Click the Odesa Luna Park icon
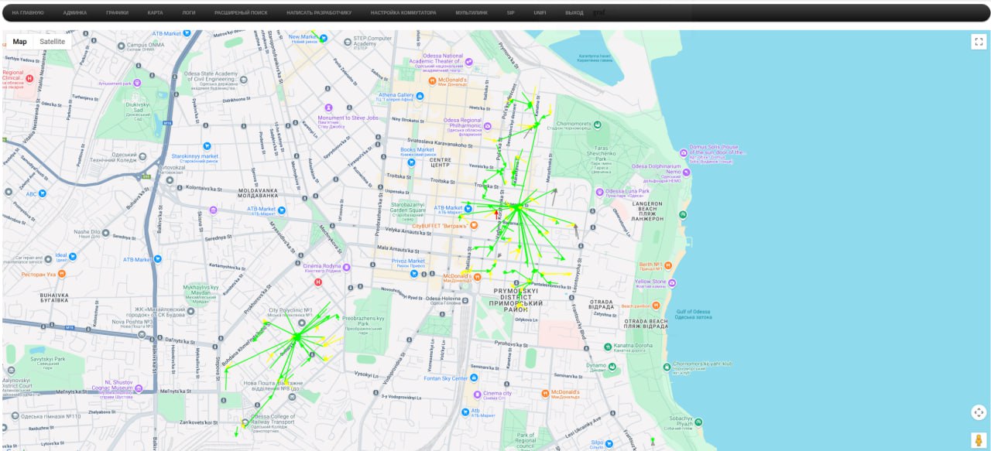 point(599,191)
